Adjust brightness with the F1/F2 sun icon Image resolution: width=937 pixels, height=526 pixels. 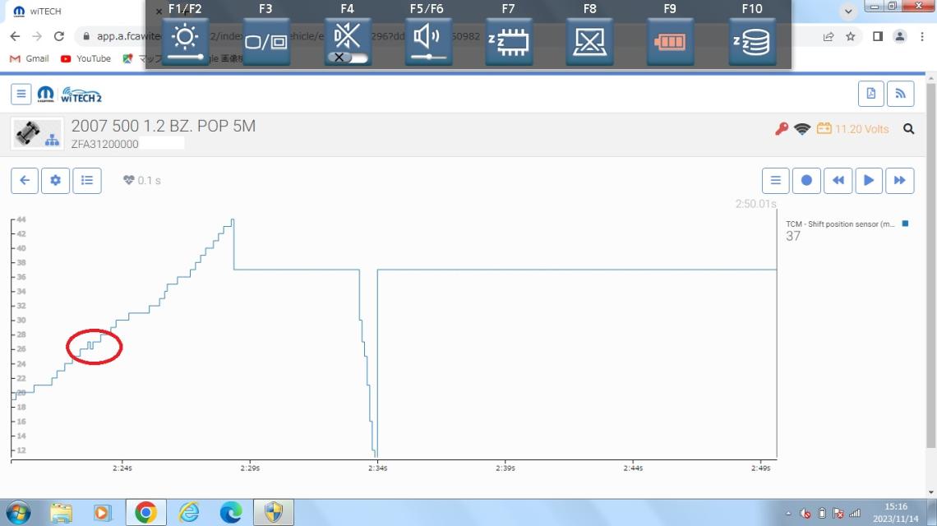185,41
